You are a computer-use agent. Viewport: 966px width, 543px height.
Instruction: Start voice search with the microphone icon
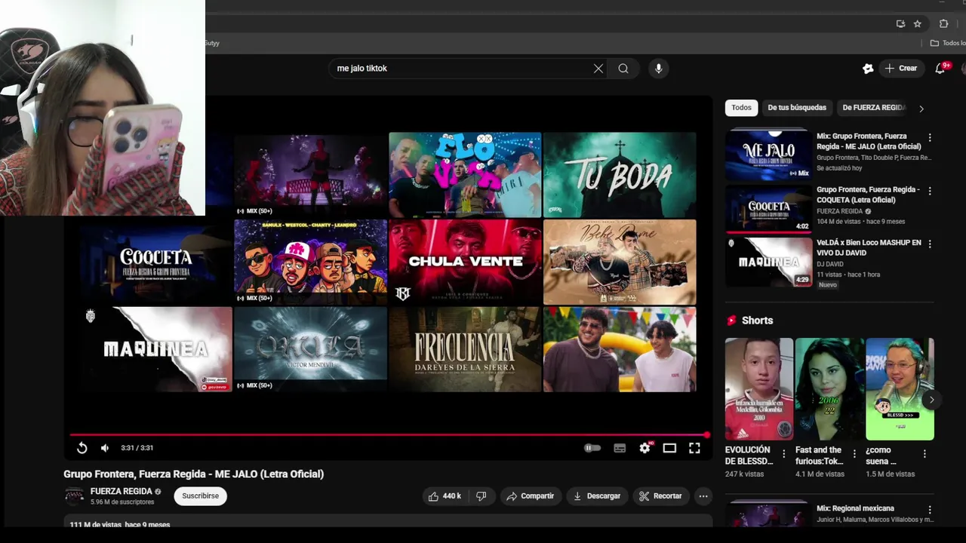pyautogui.click(x=658, y=69)
